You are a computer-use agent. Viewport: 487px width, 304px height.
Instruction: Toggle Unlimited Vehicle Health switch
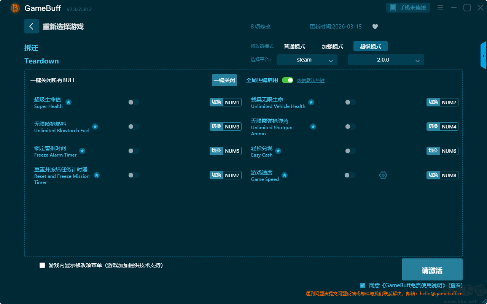[350, 102]
